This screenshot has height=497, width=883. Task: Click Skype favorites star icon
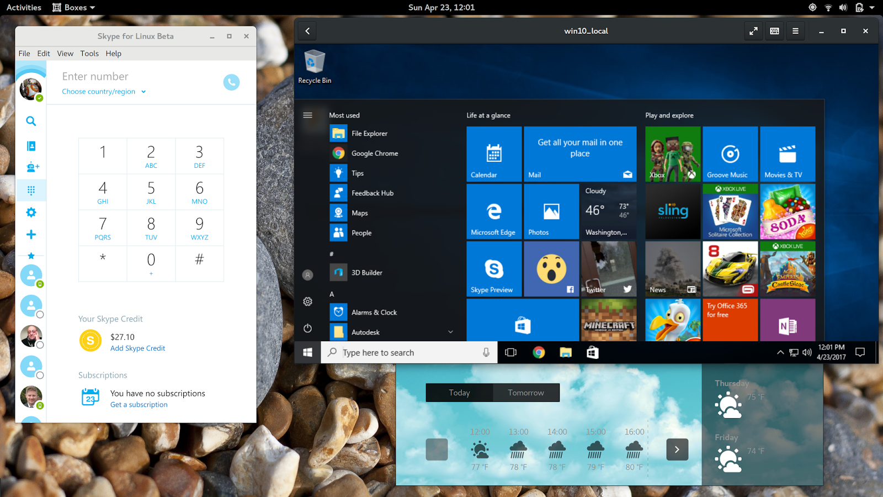(x=31, y=256)
